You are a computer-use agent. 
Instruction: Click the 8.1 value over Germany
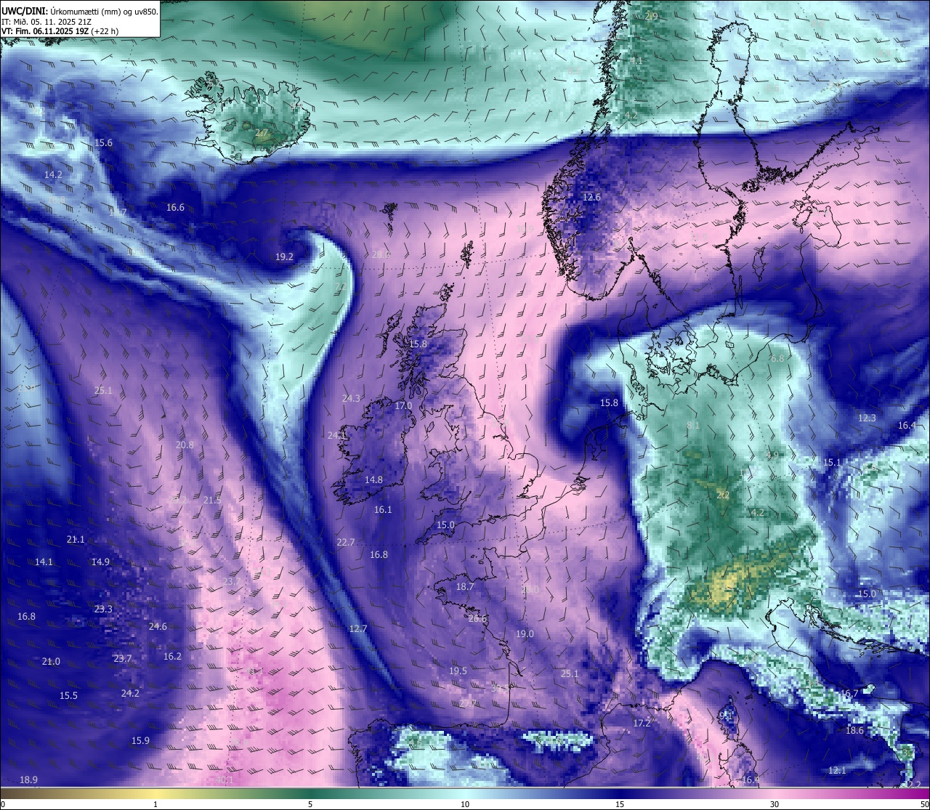click(693, 426)
